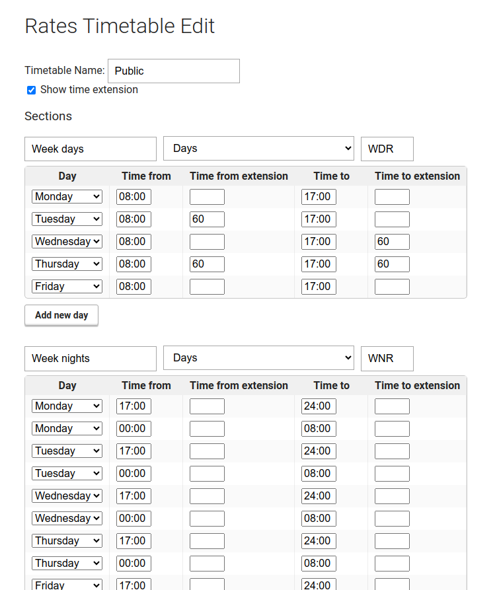Click Thursday's empty Time from extension in Week nights 17:00 row
497x590 pixels.
(x=207, y=540)
